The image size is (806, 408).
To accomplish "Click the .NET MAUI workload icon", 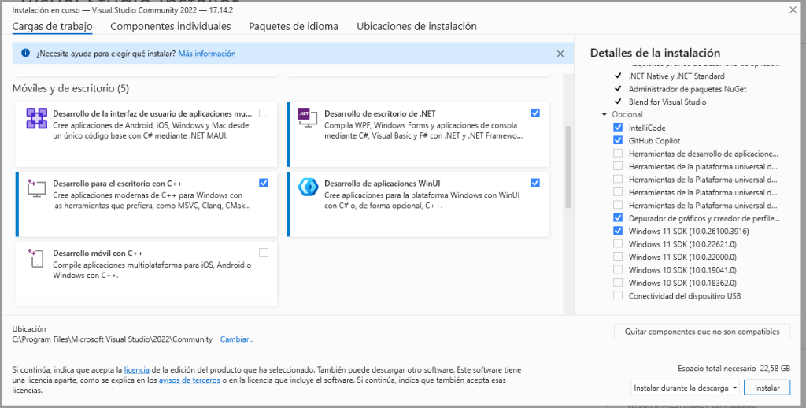I will (x=37, y=119).
